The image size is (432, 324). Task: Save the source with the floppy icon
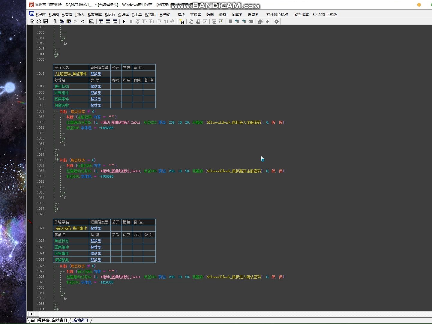point(46,22)
